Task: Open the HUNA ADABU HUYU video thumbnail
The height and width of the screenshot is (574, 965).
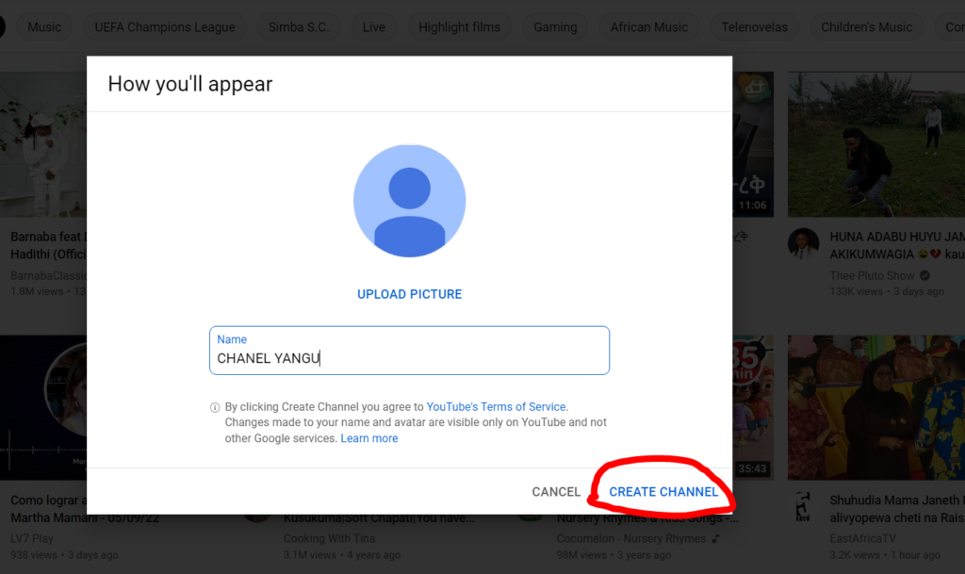Action: point(876,144)
